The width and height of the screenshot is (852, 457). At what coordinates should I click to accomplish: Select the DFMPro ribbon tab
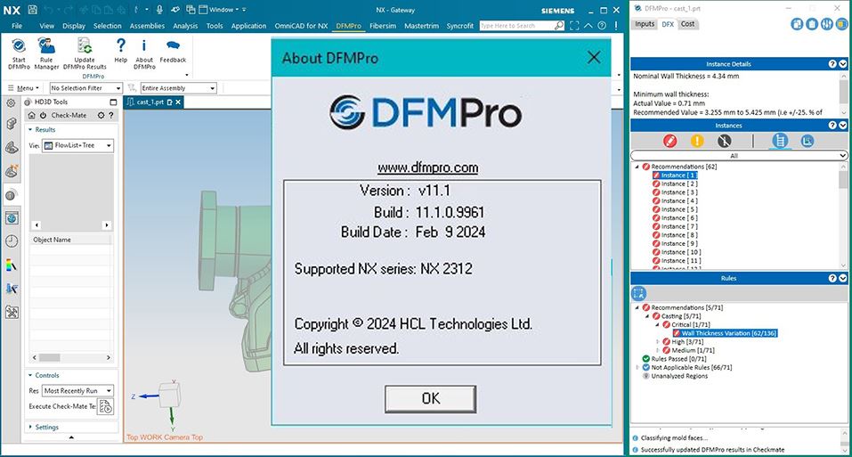pyautogui.click(x=348, y=26)
